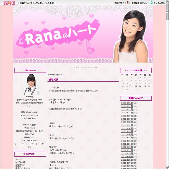
Task: Go to page 5 in pagination
Action: [x=79, y=68]
